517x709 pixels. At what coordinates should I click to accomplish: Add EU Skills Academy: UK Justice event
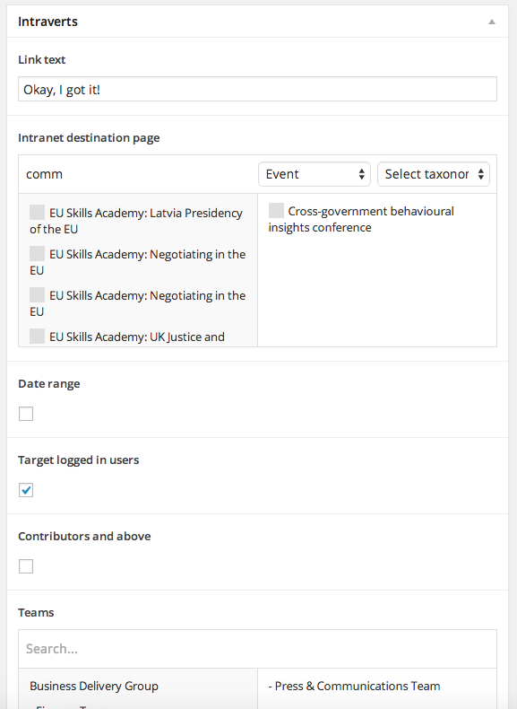pyautogui.click(x=138, y=337)
